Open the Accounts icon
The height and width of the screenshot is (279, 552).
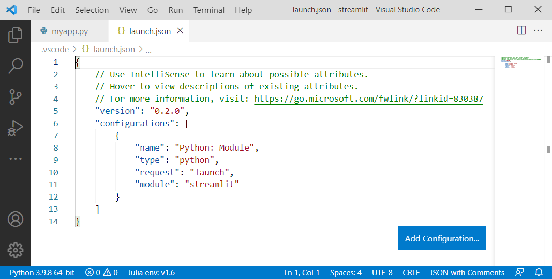[16, 219]
